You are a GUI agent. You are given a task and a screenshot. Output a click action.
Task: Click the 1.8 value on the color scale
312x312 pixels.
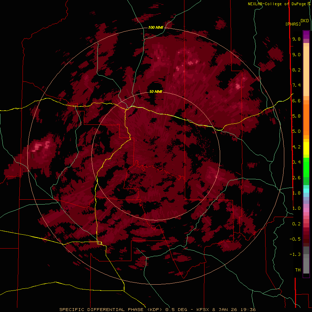click(x=296, y=193)
